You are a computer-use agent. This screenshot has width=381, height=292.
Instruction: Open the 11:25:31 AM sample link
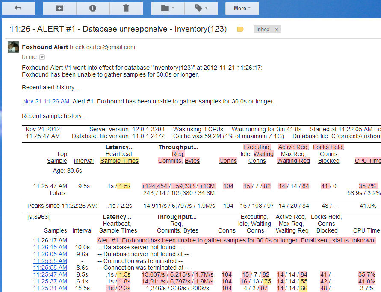(x=50, y=288)
